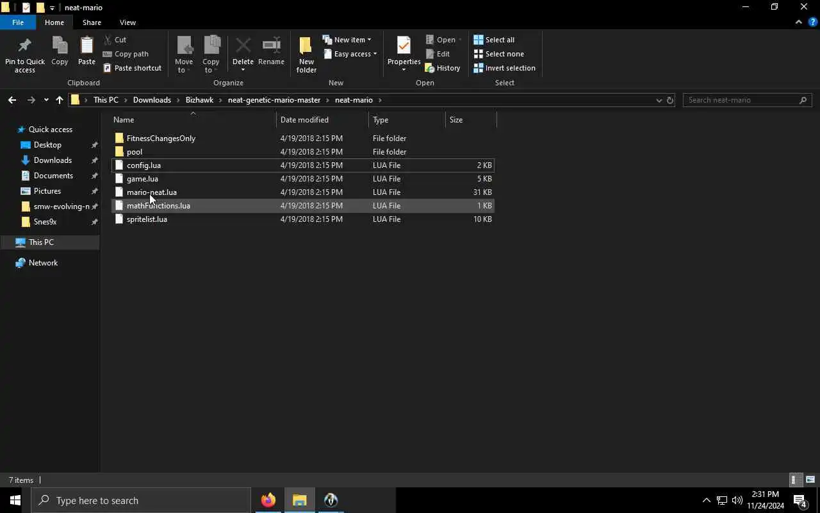This screenshot has height=513, width=820.
Task: Sort files by the Size column
Action: [x=471, y=120]
